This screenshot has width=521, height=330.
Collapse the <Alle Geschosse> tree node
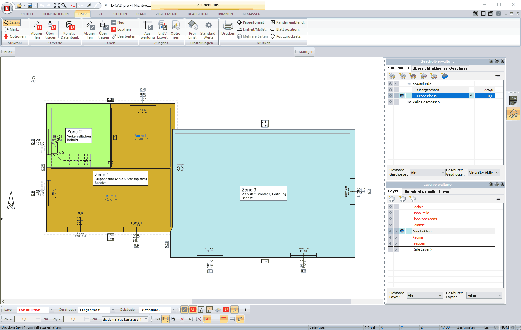409,102
